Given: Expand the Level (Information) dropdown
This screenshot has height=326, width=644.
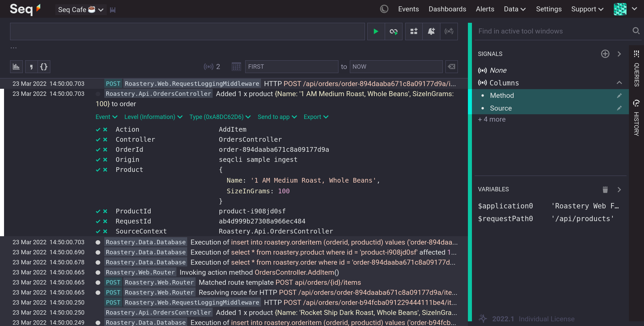Looking at the screenshot, I should point(153,117).
